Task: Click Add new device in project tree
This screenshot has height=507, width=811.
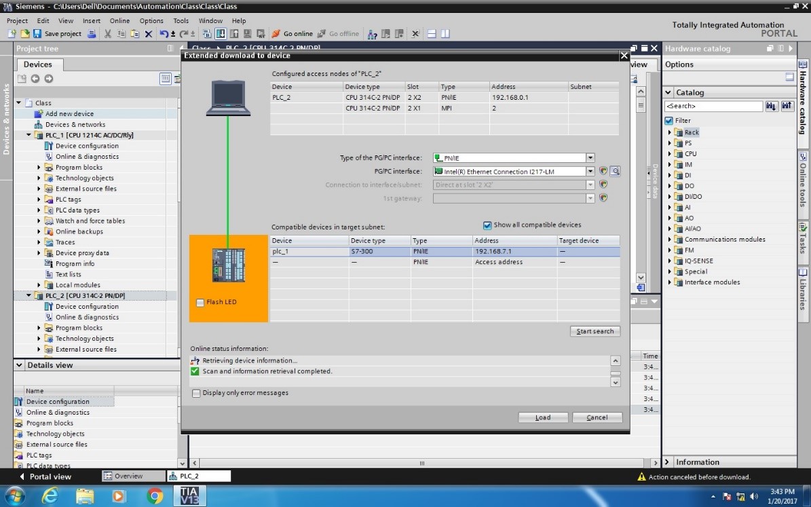Action: click(x=69, y=114)
